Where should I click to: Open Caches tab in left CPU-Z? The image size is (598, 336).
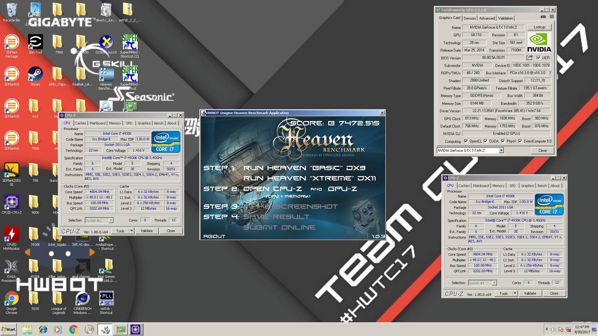tap(80, 123)
